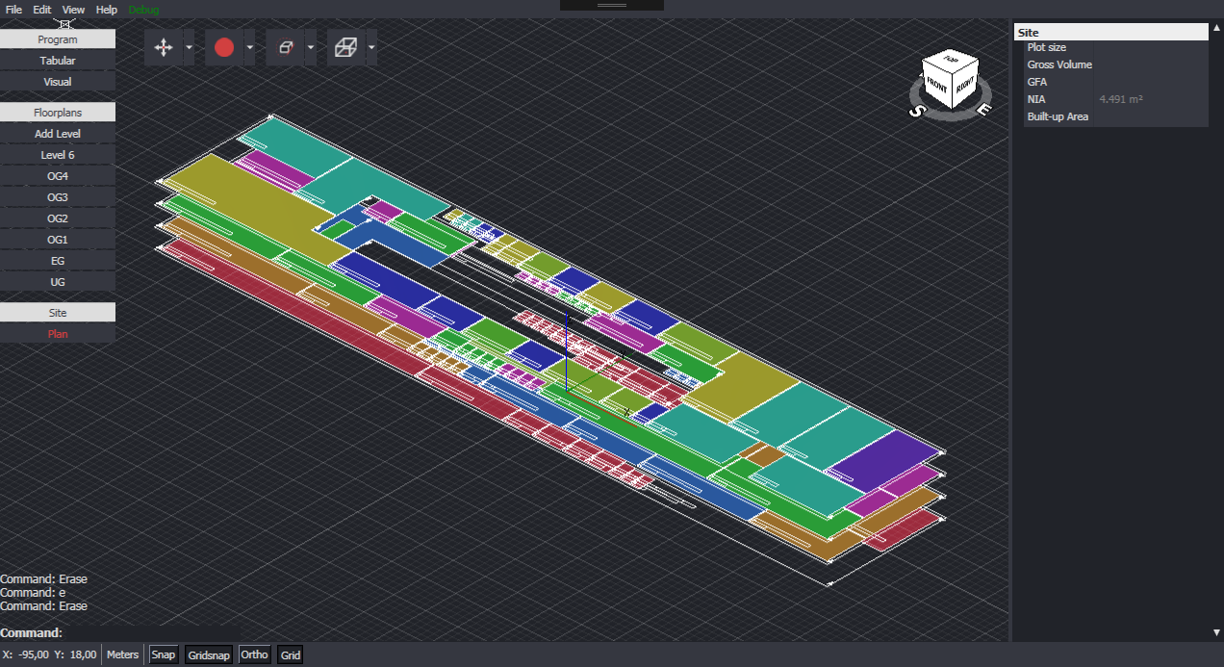Viewport: 1224px width, 667px height.
Task: Select the OG4 floorplan
Action: click(x=58, y=176)
